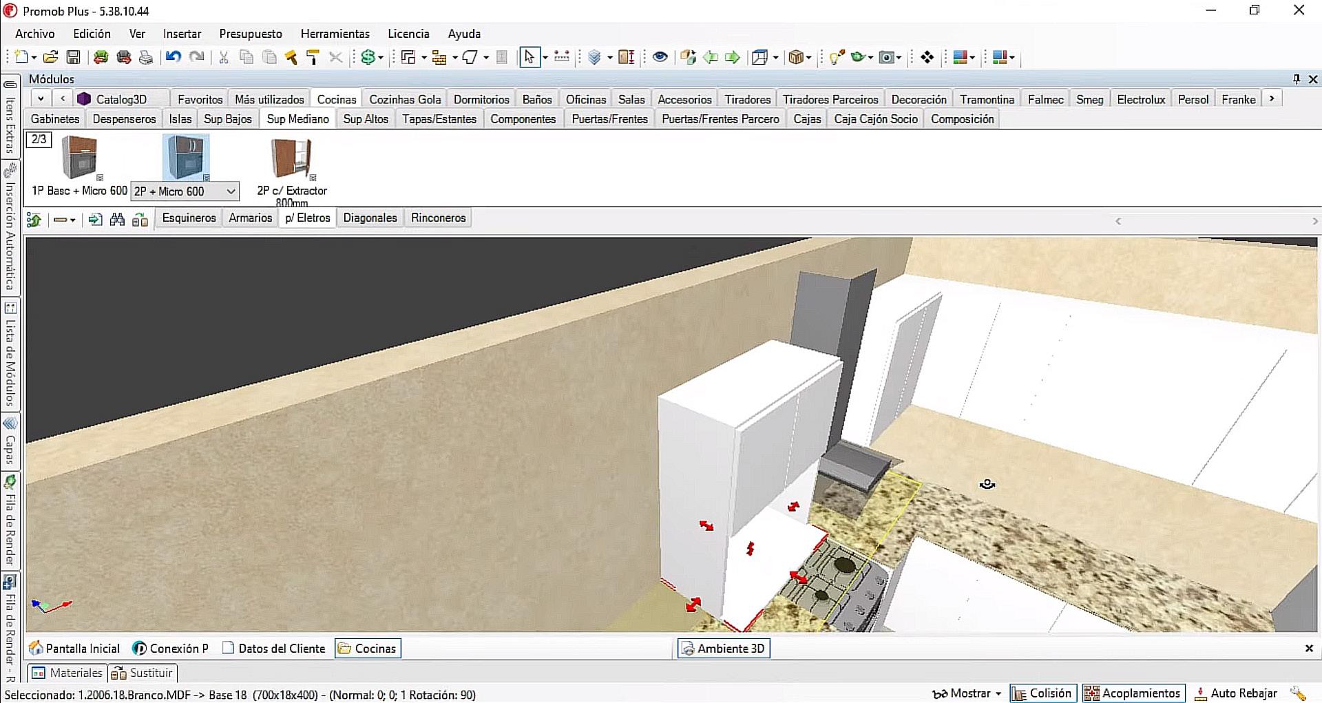
Task: Toggle the Auto Rebajar option
Action: pyautogui.click(x=1236, y=693)
